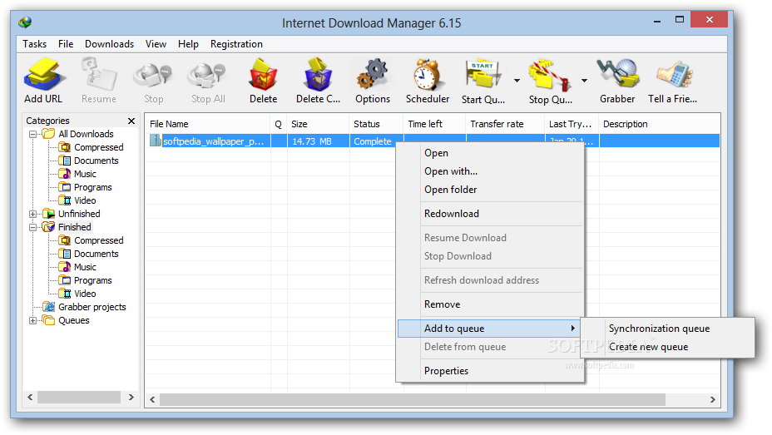
Task: Click the Stop All toolbar icon
Action: [207, 76]
